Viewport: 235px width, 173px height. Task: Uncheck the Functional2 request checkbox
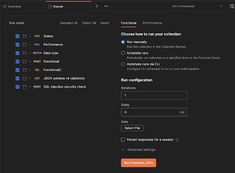click(17, 70)
